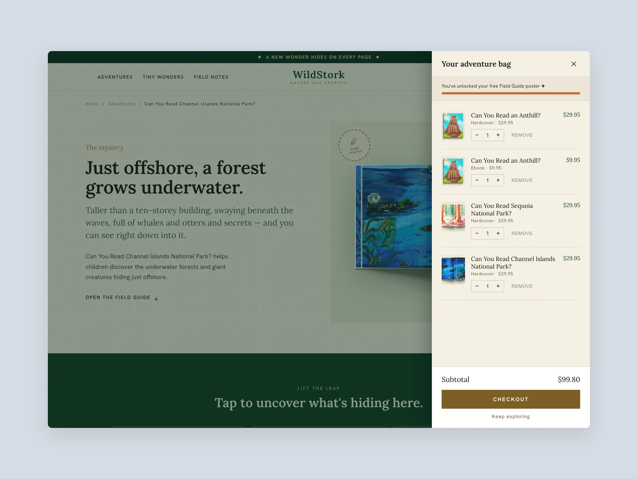
Task: Click the free poster progress bar
Action: [511, 93]
